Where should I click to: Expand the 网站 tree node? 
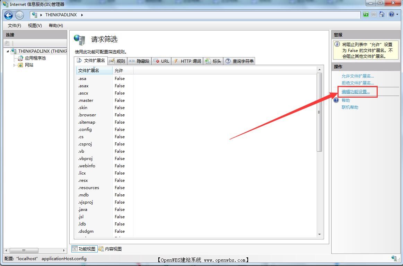click(x=15, y=65)
